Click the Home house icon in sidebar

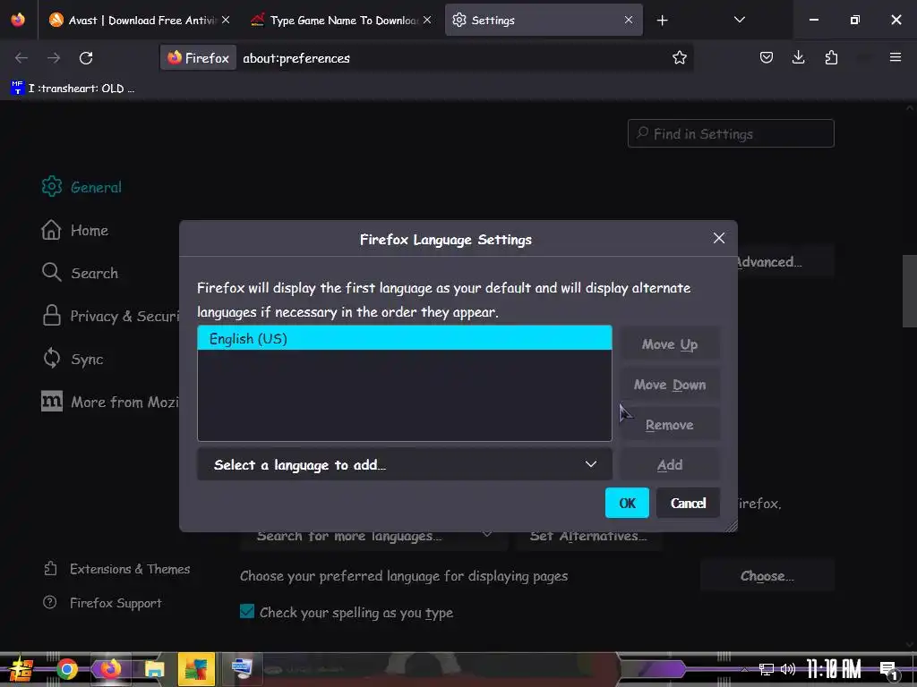(x=51, y=230)
